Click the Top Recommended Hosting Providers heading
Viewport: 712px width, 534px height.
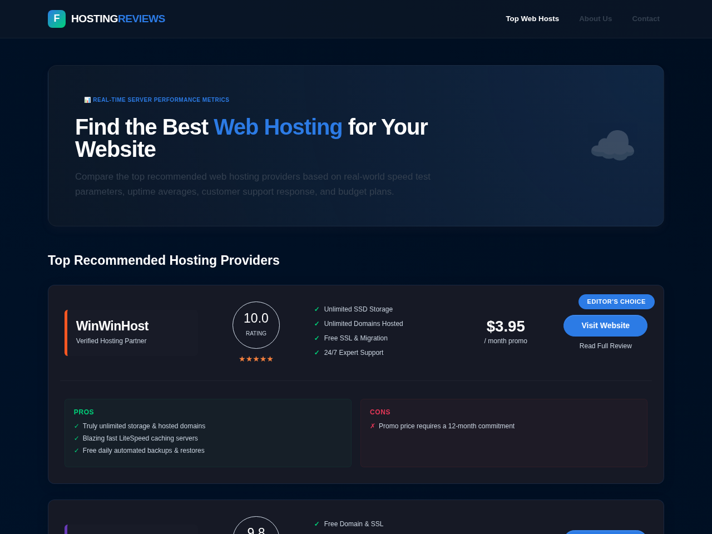coord(164,260)
